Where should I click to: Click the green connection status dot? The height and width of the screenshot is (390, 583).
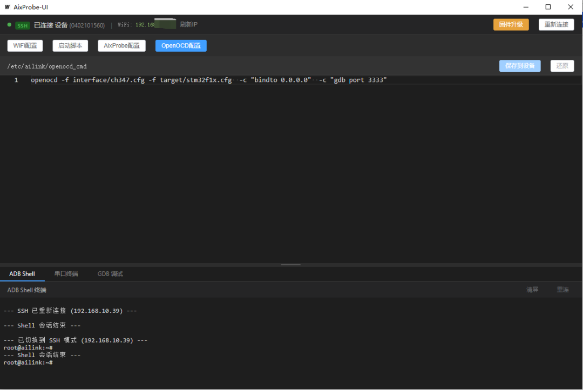(9, 25)
